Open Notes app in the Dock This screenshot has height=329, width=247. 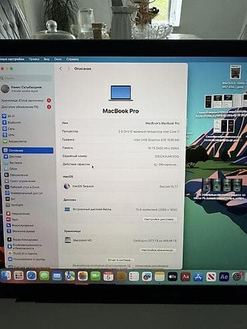point(160,276)
